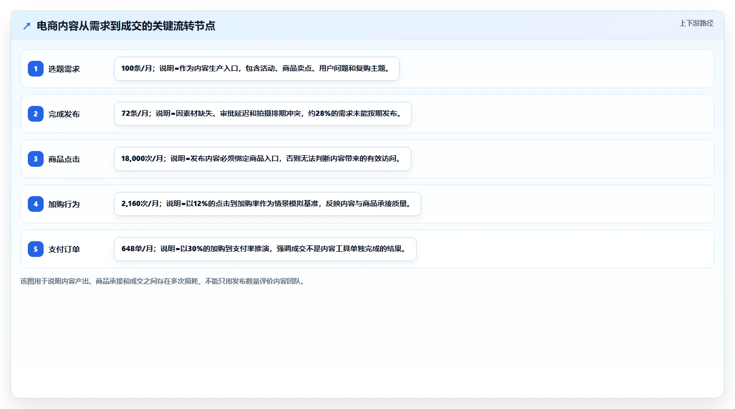This screenshot has height=409, width=735.
Task: Click the title 电商内容从需求到成交的关键流转节点
Action: (126, 26)
